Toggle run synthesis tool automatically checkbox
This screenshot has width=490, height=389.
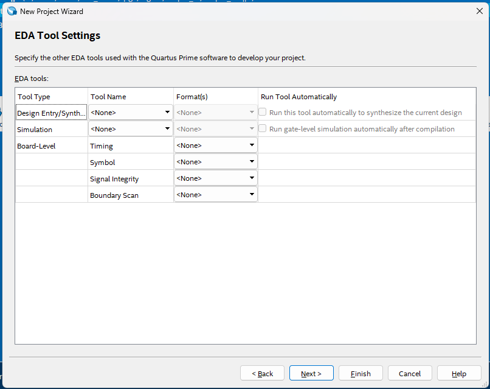[x=263, y=112]
